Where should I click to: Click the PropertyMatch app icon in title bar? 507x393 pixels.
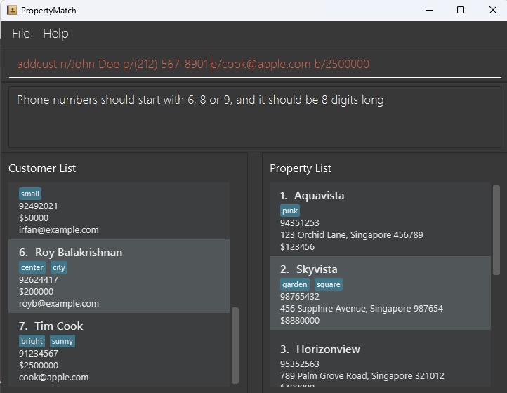12,10
